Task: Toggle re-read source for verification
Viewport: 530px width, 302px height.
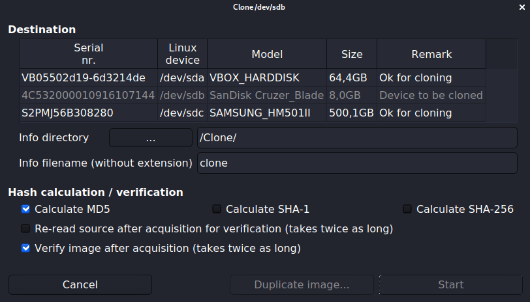Action: pyautogui.click(x=26, y=228)
